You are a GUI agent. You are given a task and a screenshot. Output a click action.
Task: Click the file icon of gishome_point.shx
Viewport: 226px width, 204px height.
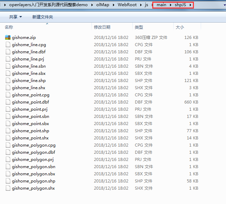pyautogui.click(x=8, y=138)
